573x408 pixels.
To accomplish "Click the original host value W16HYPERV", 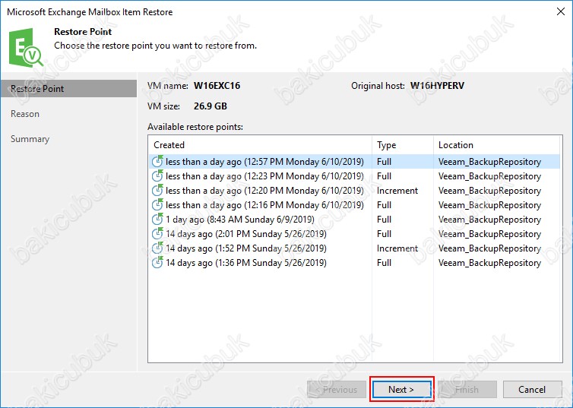I will tap(438, 86).
